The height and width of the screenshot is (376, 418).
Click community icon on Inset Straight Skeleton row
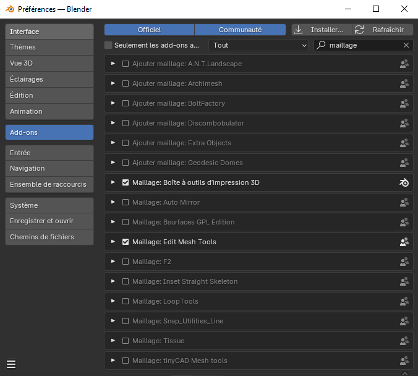point(404,281)
